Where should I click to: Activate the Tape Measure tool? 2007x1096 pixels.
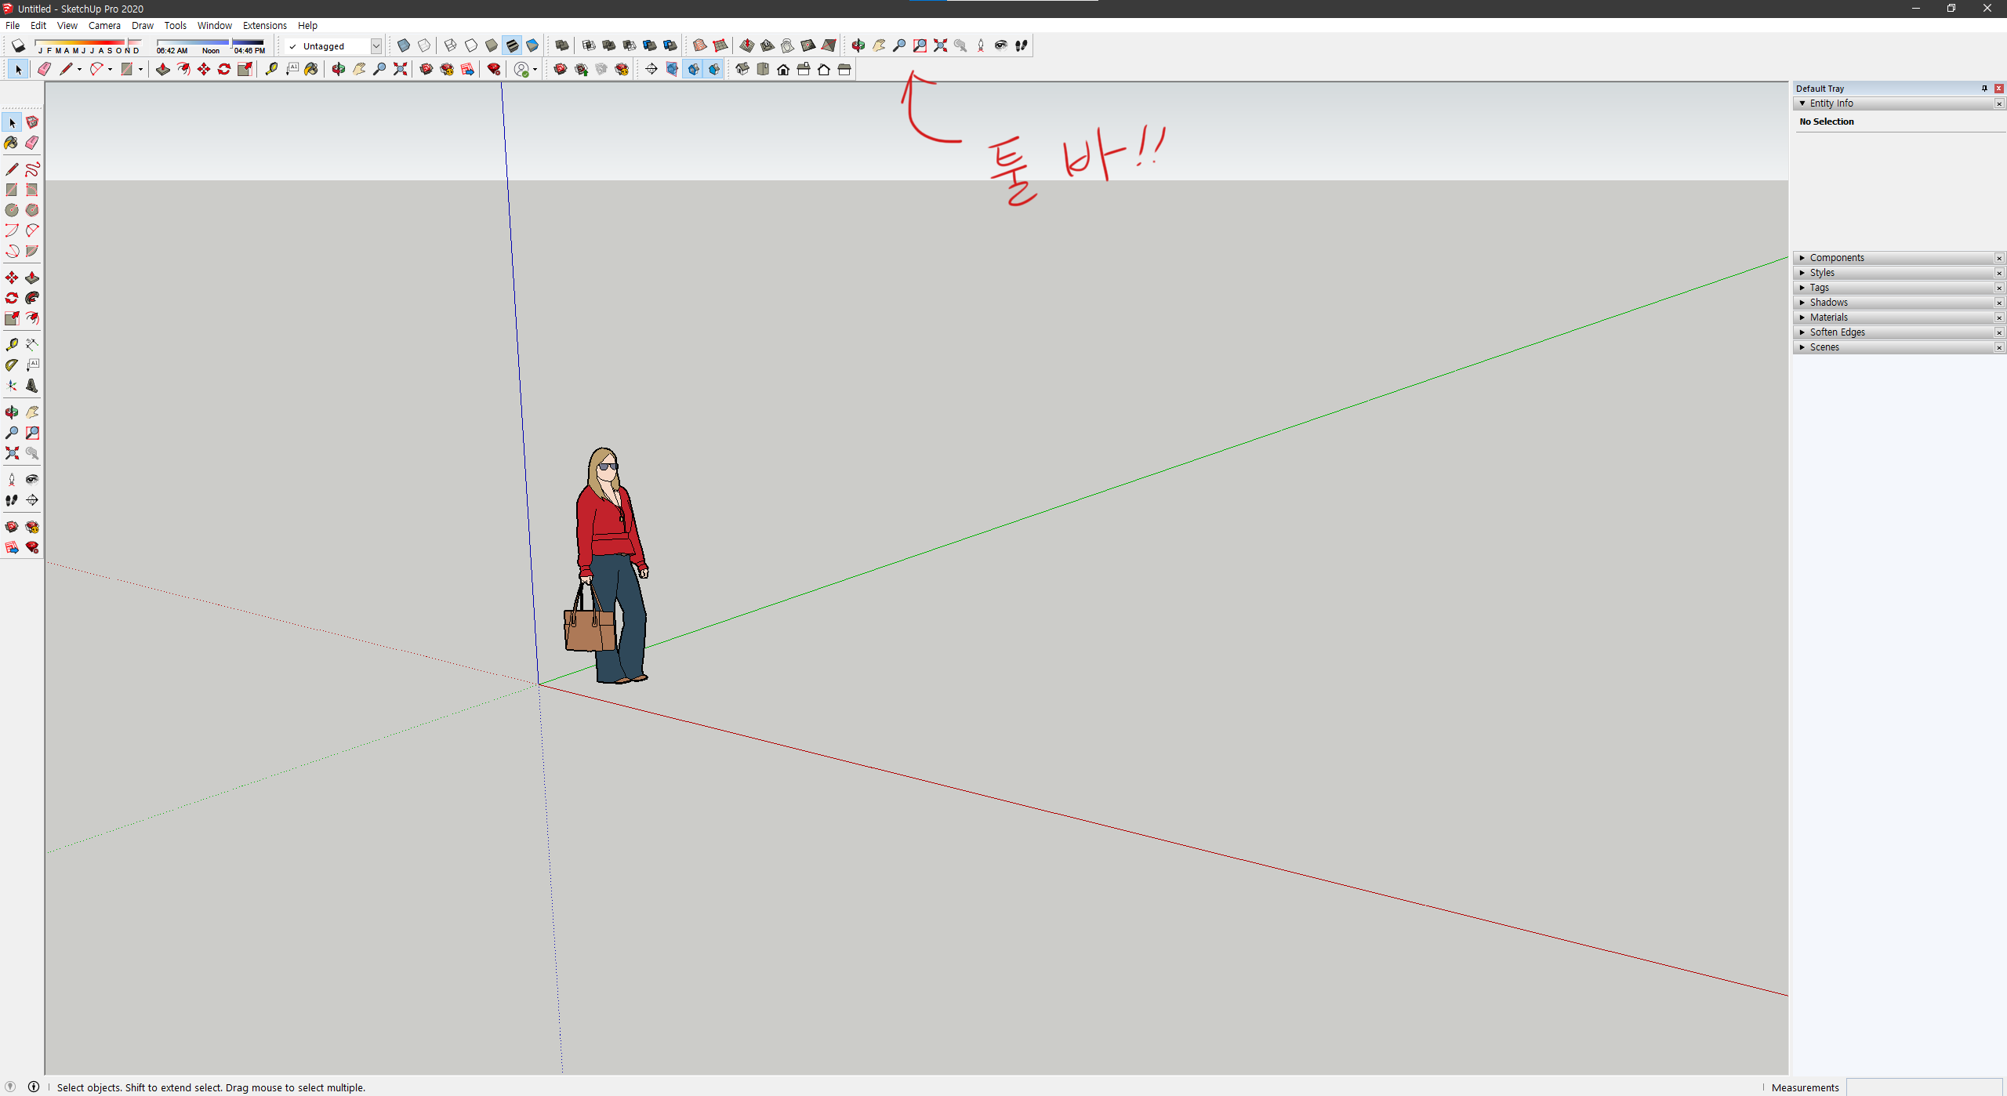(12, 345)
